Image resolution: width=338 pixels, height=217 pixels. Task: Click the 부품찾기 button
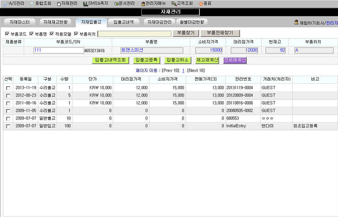[186, 33]
